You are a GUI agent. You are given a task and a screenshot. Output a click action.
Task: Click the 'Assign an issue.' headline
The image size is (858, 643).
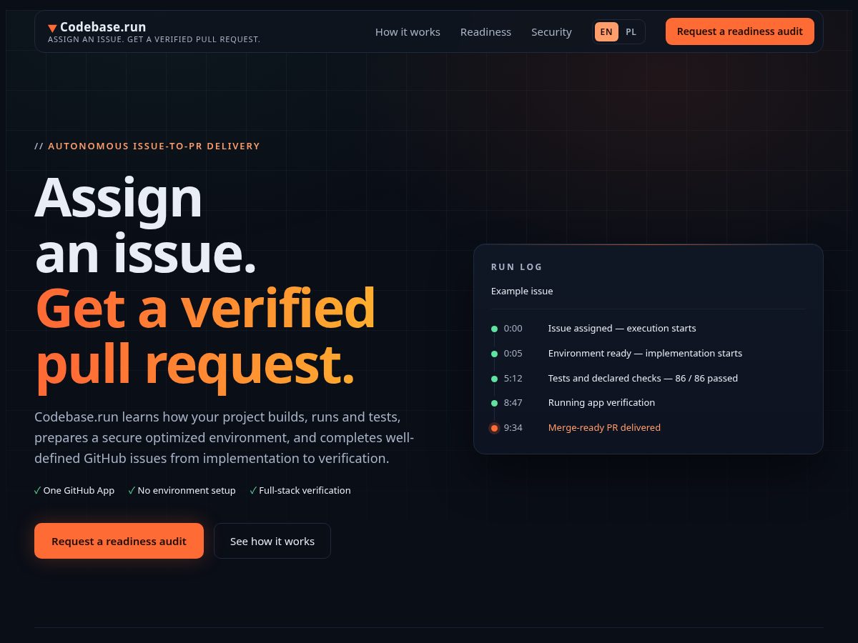(x=146, y=225)
